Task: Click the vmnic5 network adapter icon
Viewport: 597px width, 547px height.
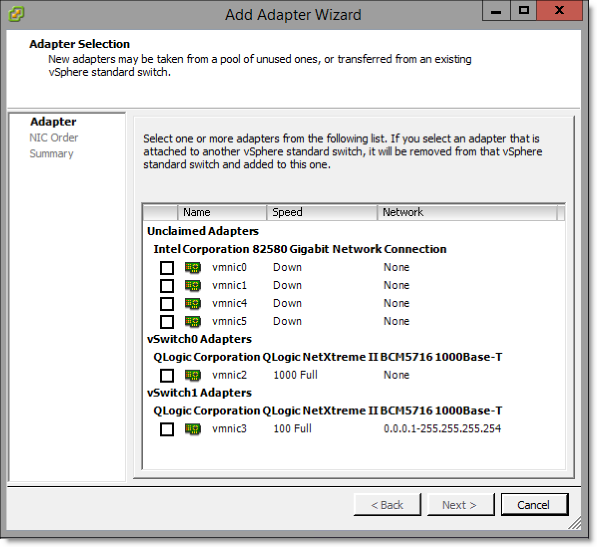Action: [x=193, y=321]
